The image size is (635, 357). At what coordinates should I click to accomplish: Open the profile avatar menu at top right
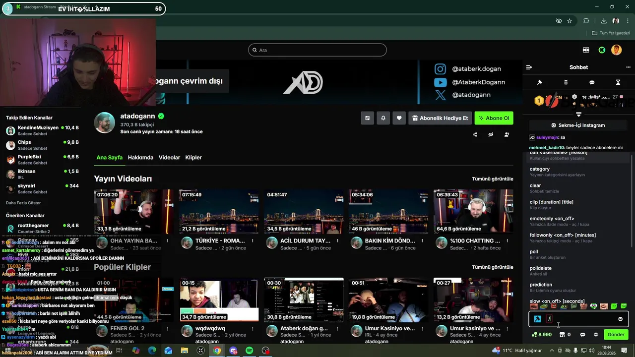616,50
